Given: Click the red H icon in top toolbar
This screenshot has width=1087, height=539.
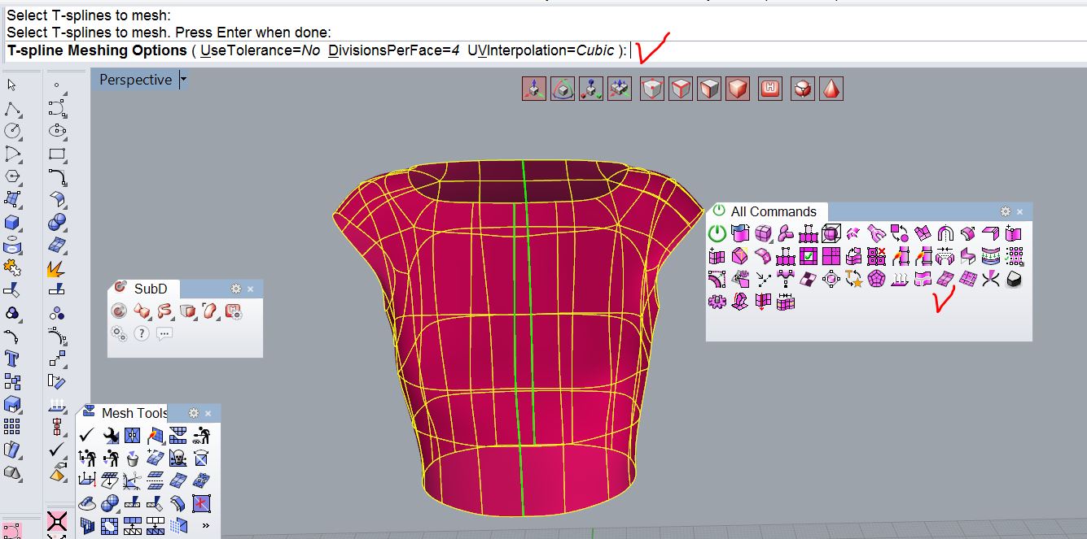Looking at the screenshot, I should 769,89.
